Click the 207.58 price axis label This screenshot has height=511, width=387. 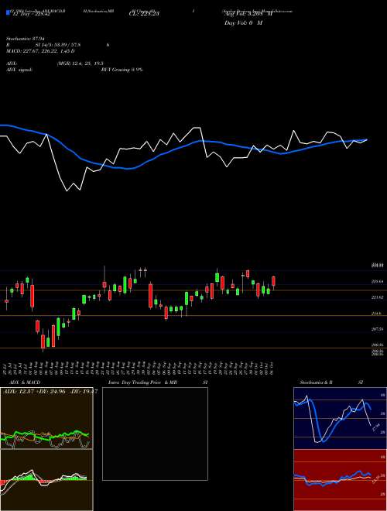[x=378, y=330]
